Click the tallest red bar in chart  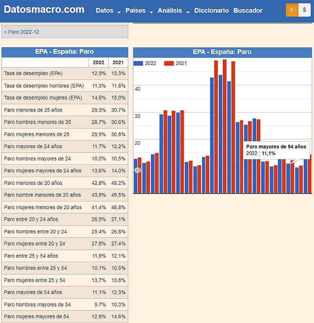click(x=225, y=126)
